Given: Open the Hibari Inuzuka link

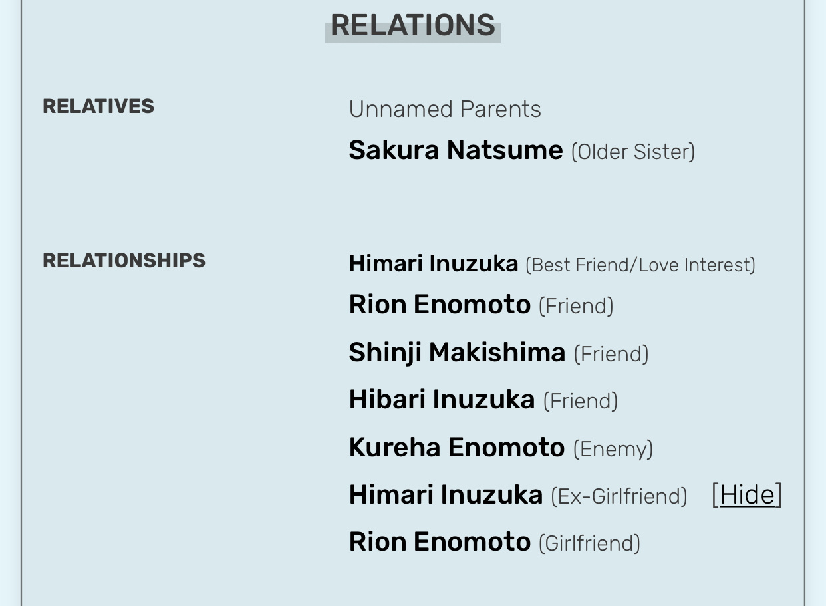Looking at the screenshot, I should 442,400.
